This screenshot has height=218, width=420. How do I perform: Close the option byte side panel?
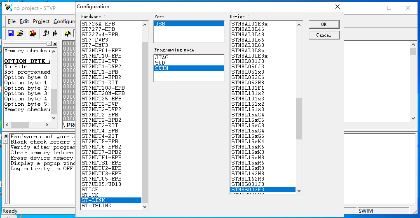click(x=55, y=44)
